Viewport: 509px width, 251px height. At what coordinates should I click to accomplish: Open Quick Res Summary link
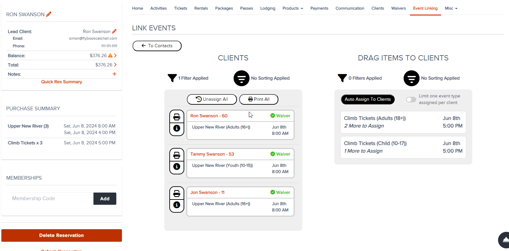point(62,82)
